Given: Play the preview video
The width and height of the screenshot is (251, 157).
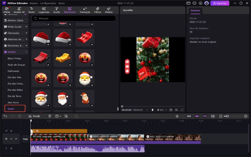Looking at the screenshot, I should (152, 110).
